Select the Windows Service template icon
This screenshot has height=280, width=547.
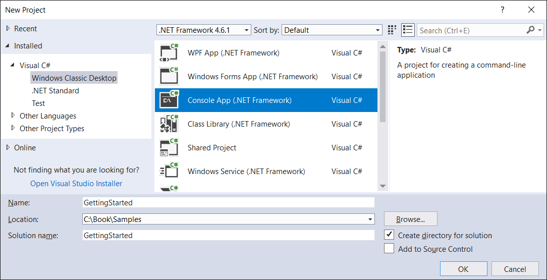(x=169, y=171)
